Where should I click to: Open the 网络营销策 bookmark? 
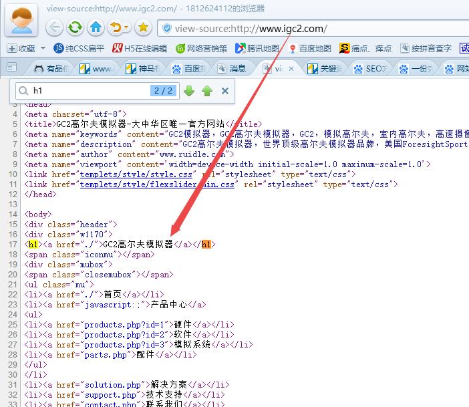tap(201, 48)
